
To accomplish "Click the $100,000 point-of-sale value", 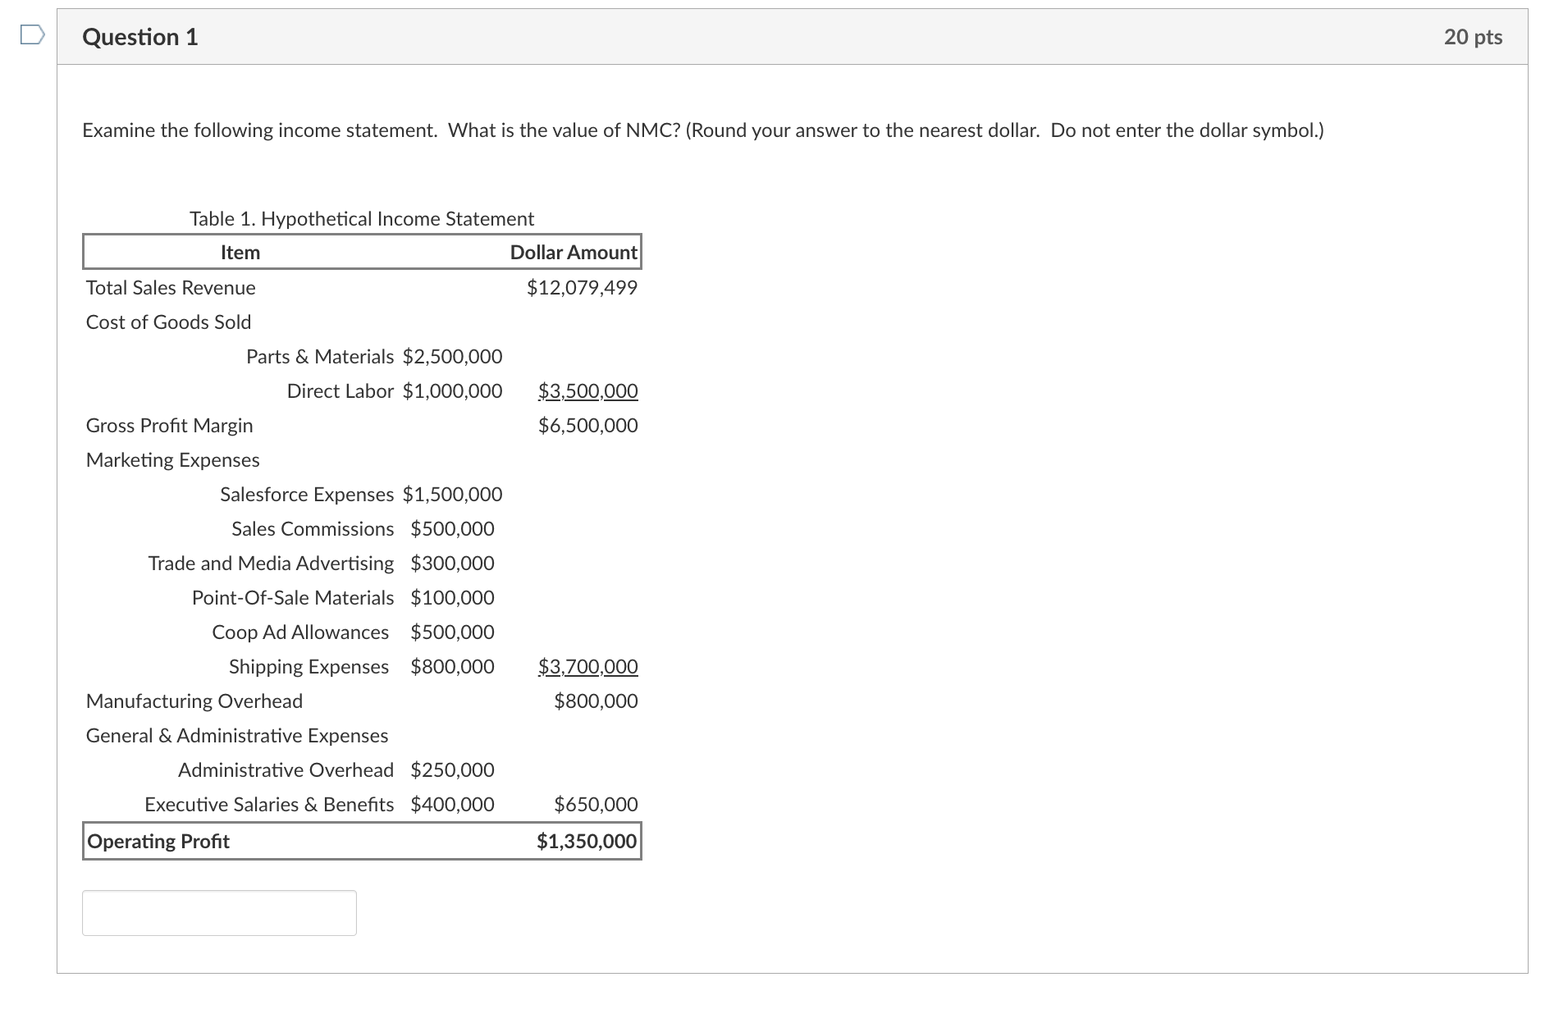I will [x=452, y=598].
